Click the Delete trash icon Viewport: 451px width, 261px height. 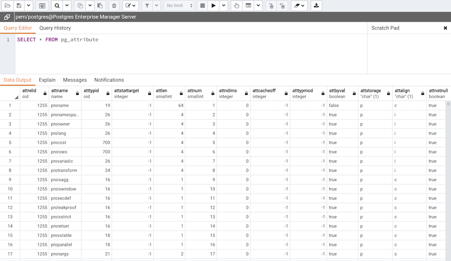pos(114,6)
